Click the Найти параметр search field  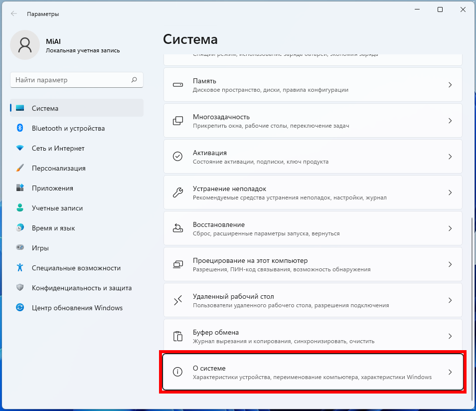tap(70, 80)
